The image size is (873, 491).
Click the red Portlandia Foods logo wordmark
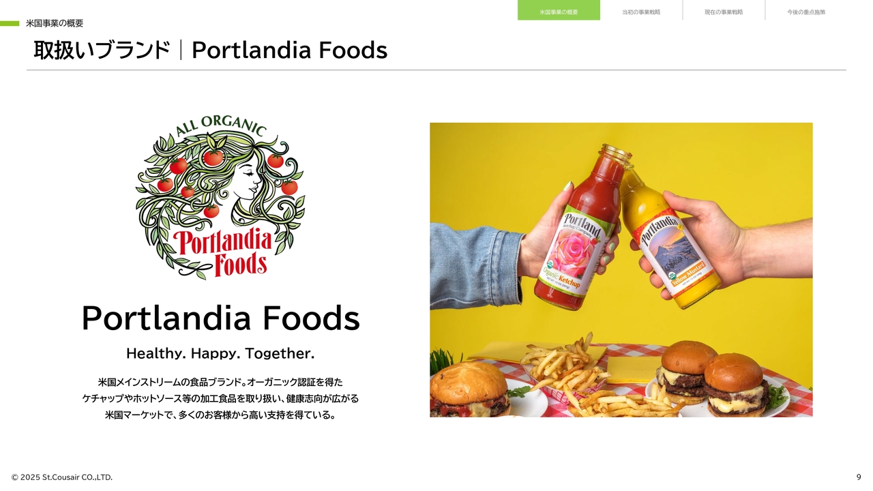[x=222, y=251]
